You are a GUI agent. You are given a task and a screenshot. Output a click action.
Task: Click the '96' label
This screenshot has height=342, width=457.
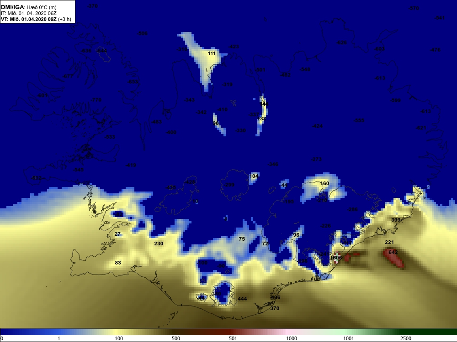click(296, 235)
